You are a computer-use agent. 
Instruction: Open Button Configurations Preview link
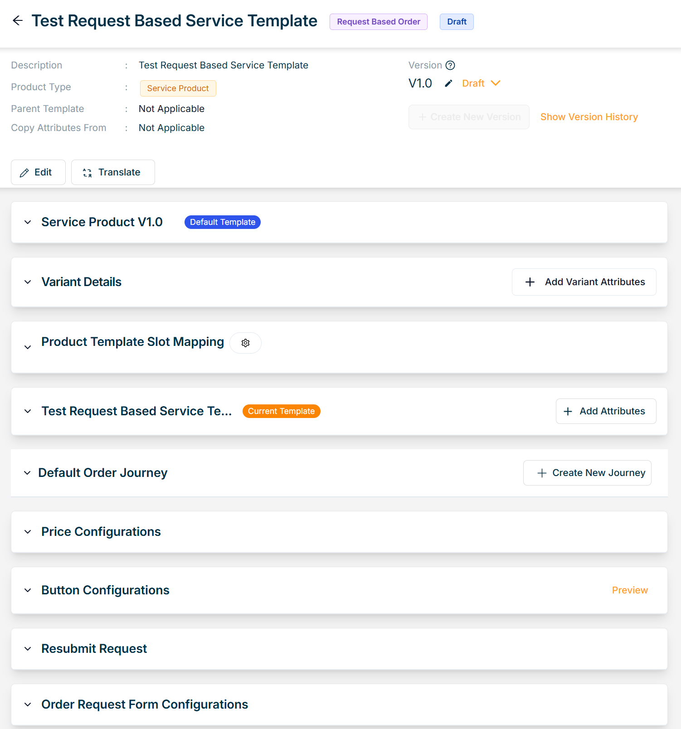point(630,590)
